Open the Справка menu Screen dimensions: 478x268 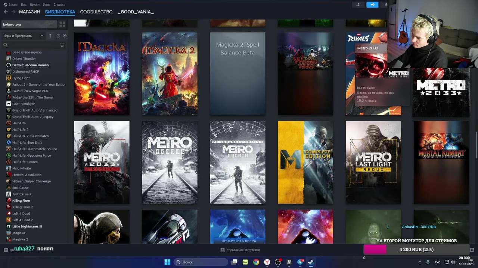pyautogui.click(x=59, y=4)
